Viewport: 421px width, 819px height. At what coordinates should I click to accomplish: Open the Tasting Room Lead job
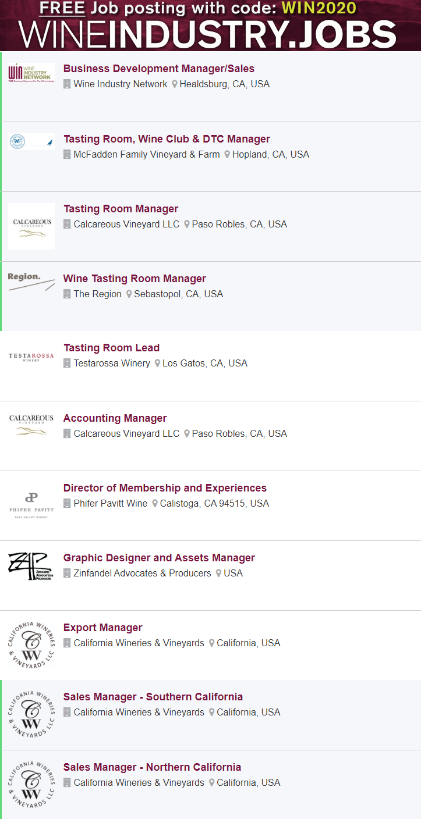coord(111,348)
